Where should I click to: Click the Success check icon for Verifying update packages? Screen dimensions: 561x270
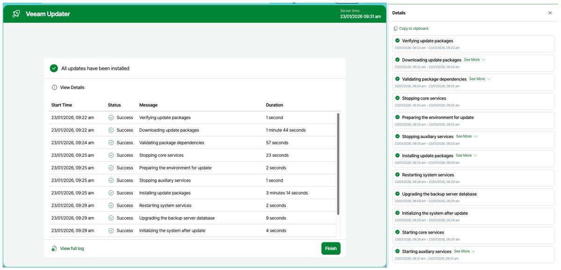tap(111, 117)
